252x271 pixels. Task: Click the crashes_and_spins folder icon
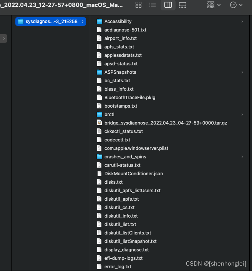coord(99,157)
